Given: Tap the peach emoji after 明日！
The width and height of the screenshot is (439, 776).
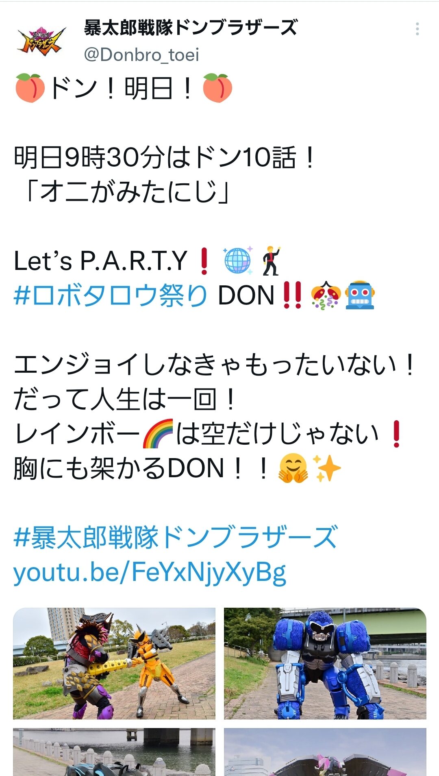Looking at the screenshot, I should coord(217,88).
